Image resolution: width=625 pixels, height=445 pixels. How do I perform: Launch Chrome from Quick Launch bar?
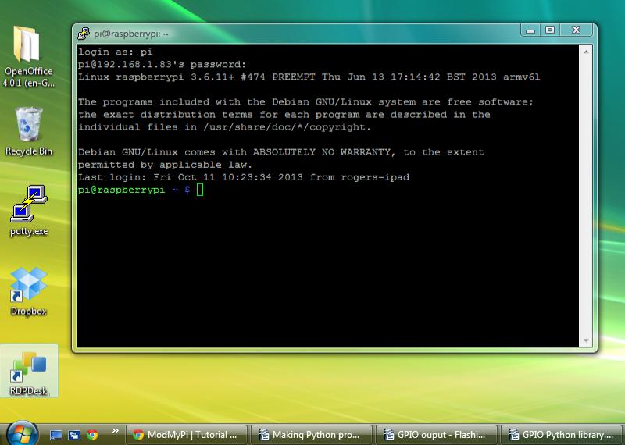pyautogui.click(x=92, y=435)
